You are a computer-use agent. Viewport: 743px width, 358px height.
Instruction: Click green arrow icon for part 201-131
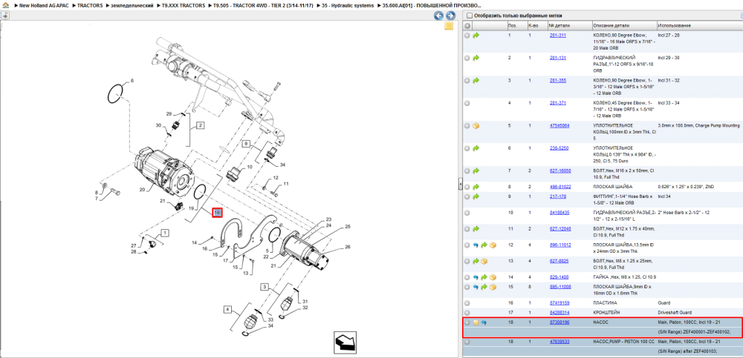point(476,58)
